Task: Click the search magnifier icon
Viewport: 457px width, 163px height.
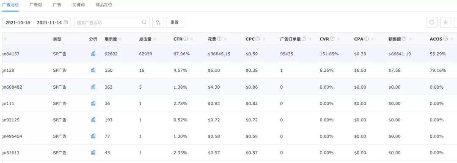Action: pyautogui.click(x=144, y=22)
